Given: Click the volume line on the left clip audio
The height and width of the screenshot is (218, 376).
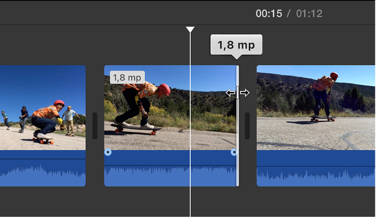Looking at the screenshot, I should pyautogui.click(x=43, y=159).
